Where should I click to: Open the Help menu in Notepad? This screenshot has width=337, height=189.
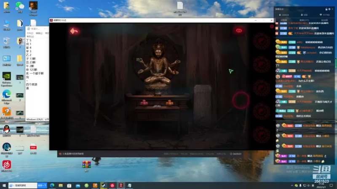(x=30, y=37)
